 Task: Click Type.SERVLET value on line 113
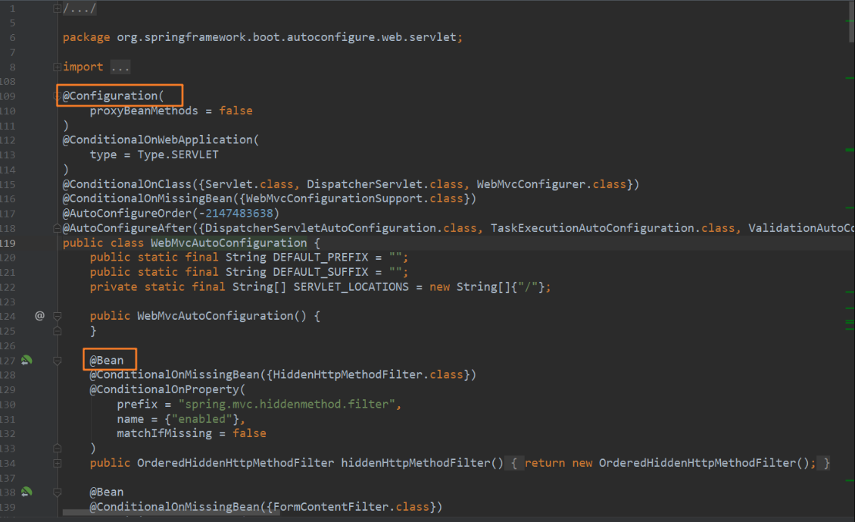(178, 155)
